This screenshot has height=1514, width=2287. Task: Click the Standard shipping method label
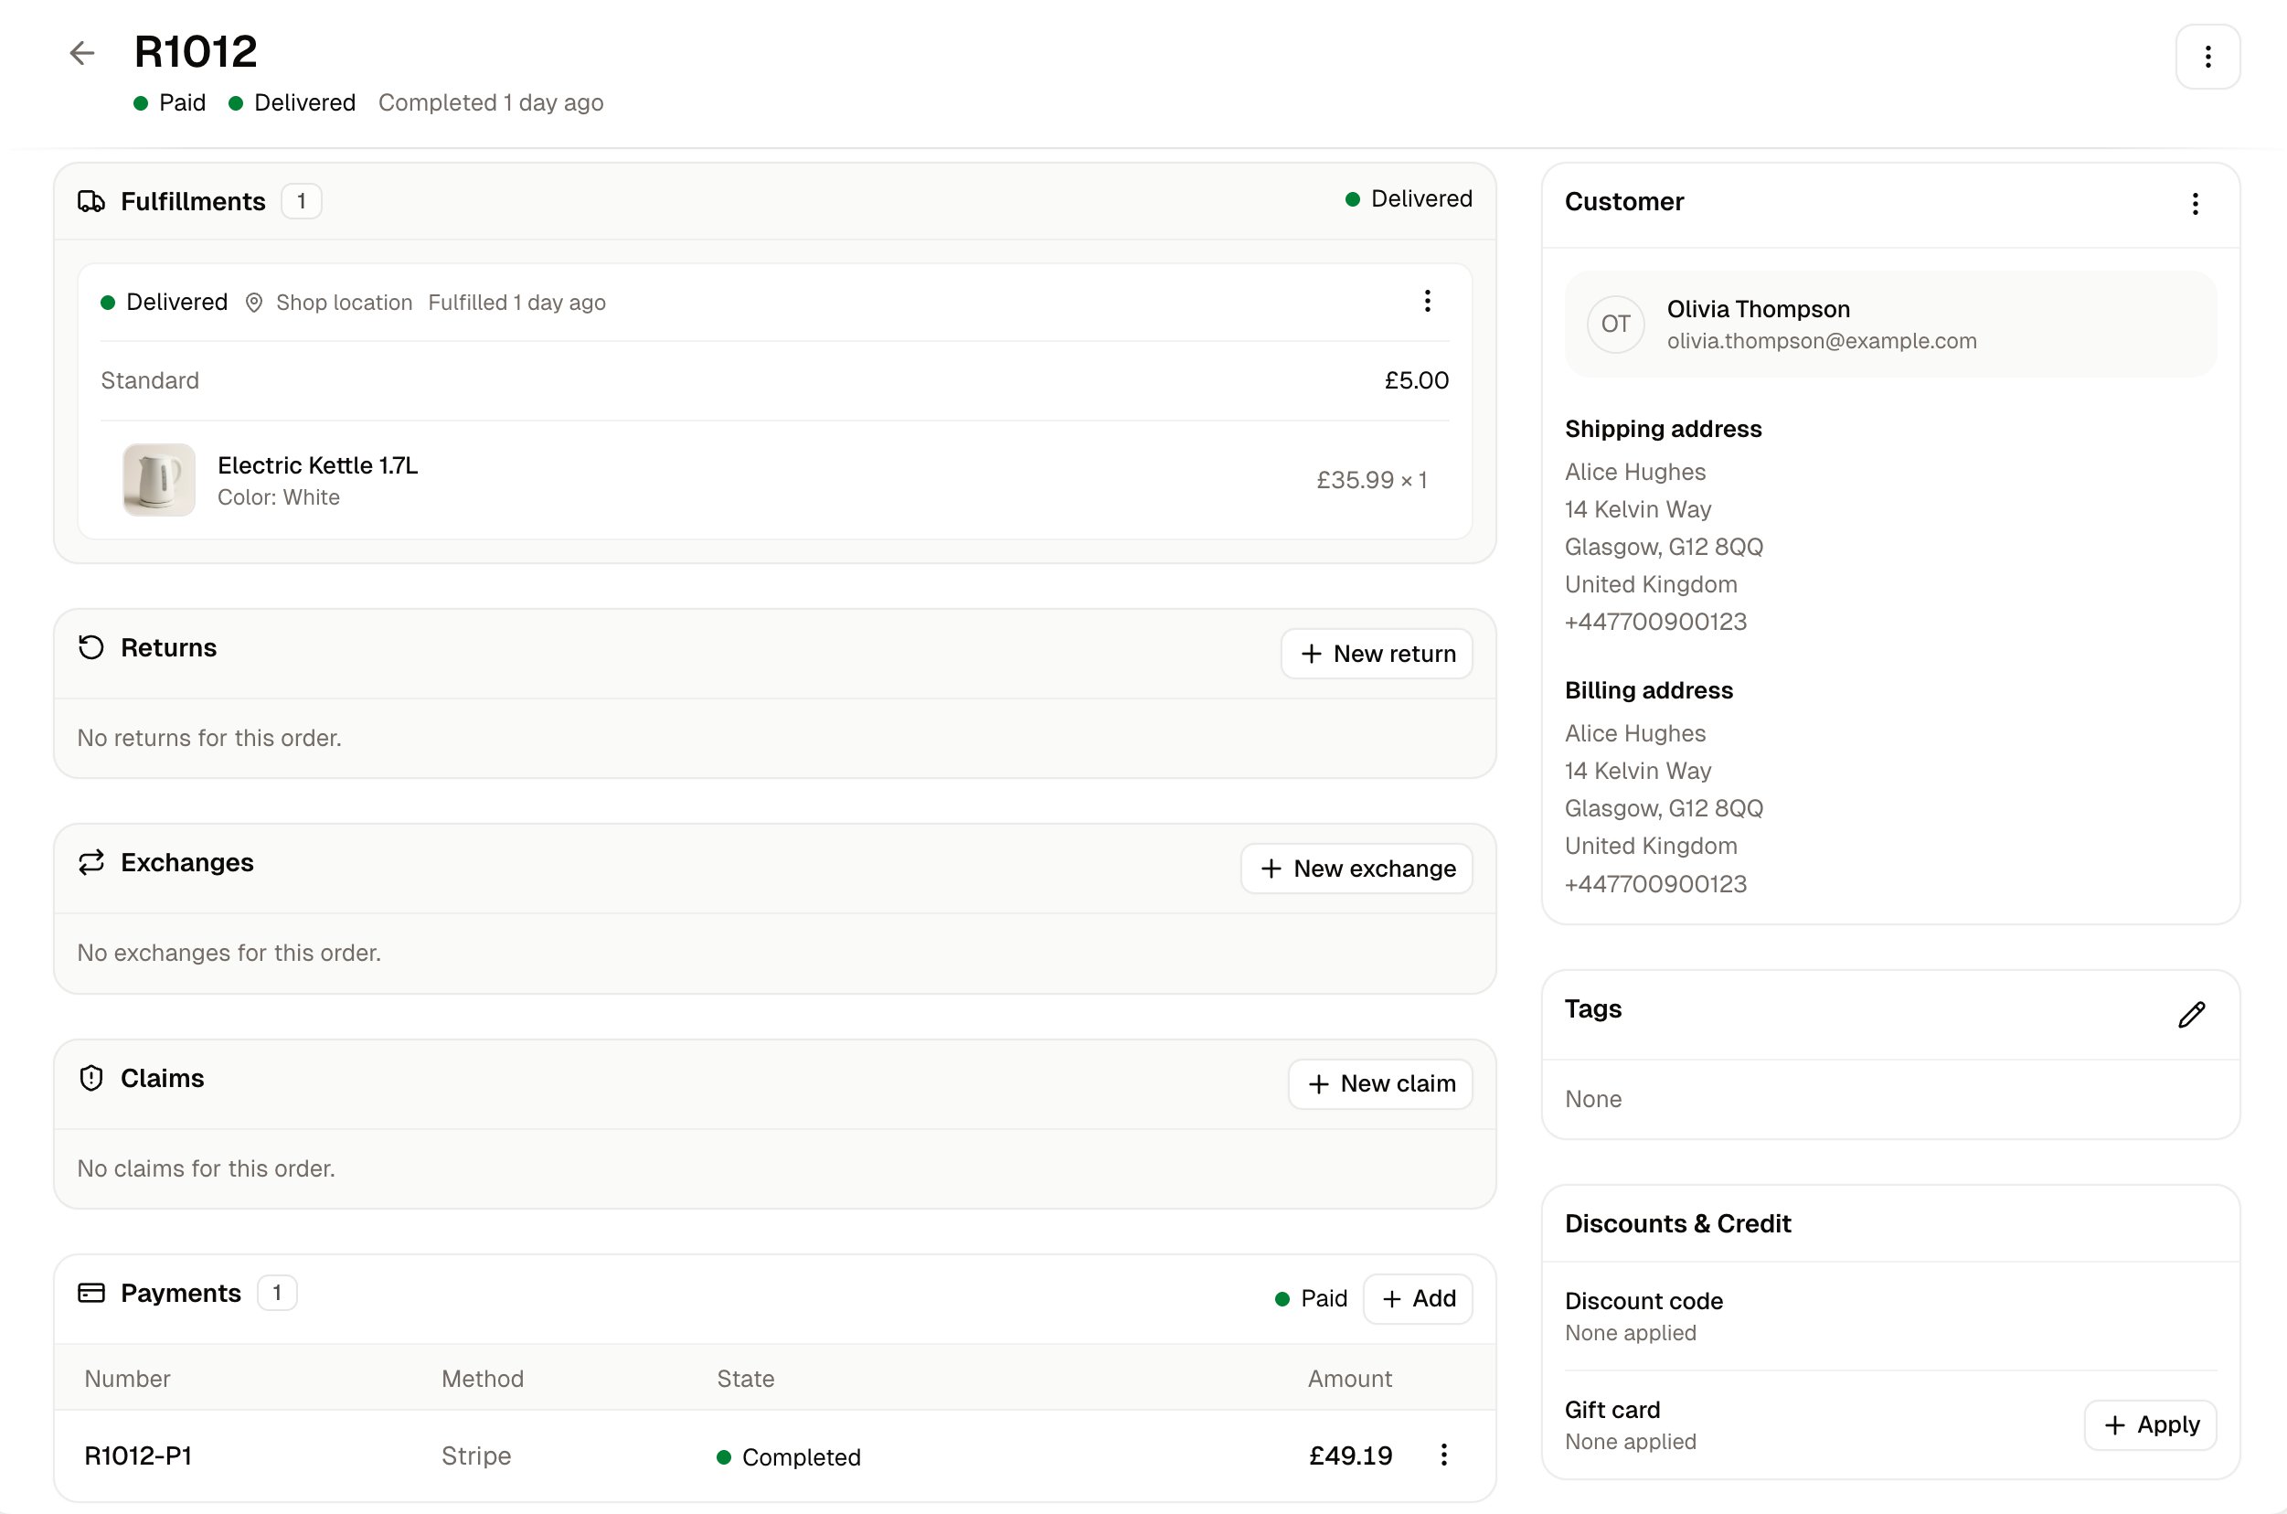[150, 380]
